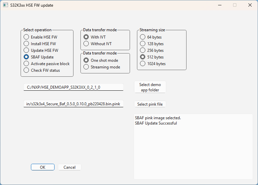Click Select demo app folder button
258x185 pixels.
click(150, 87)
